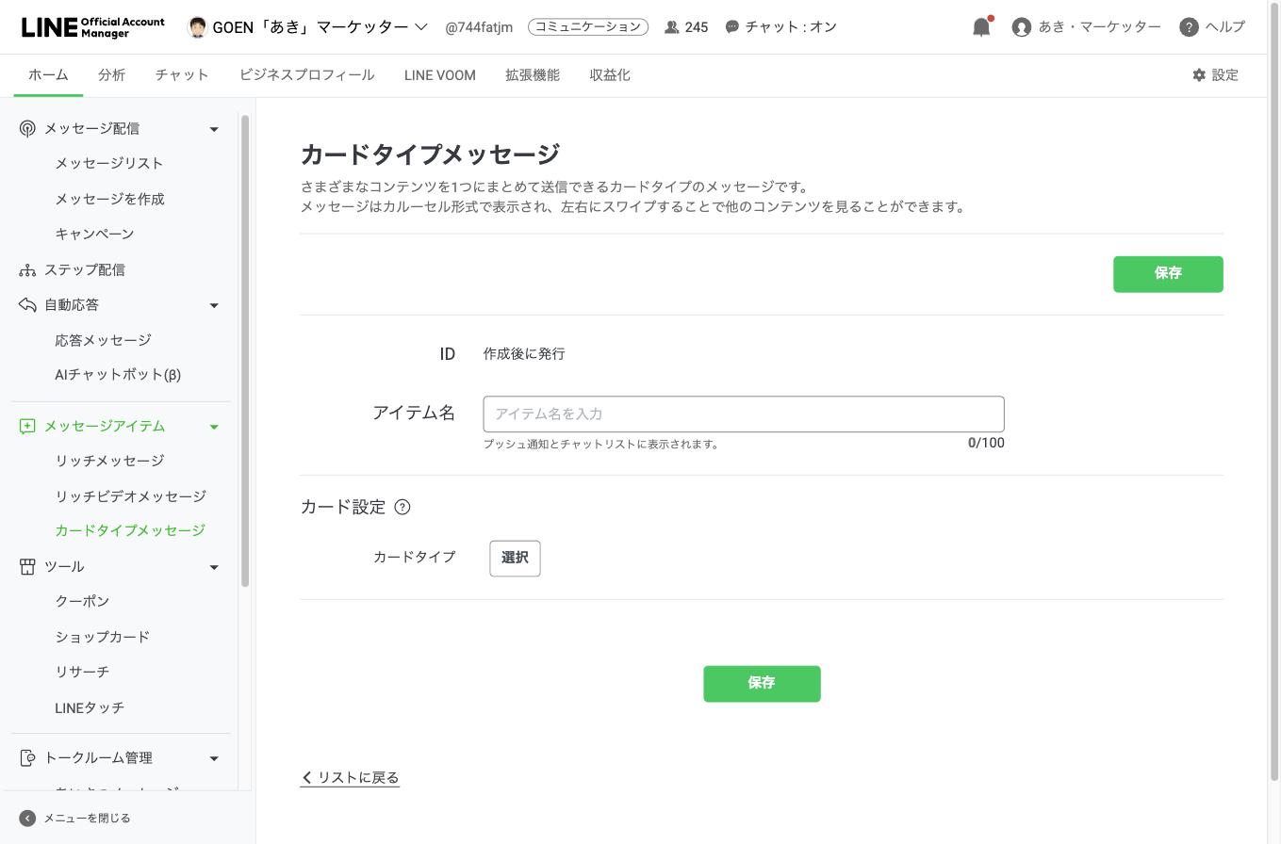Open クーポン in sidebar
The image size is (1281, 844).
pos(82,601)
